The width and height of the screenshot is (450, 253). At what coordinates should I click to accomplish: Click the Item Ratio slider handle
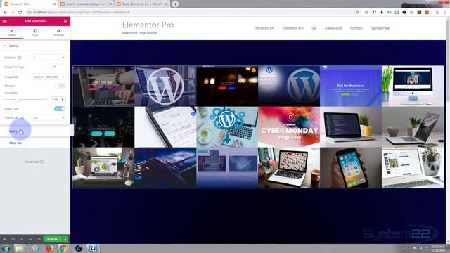pos(17,100)
